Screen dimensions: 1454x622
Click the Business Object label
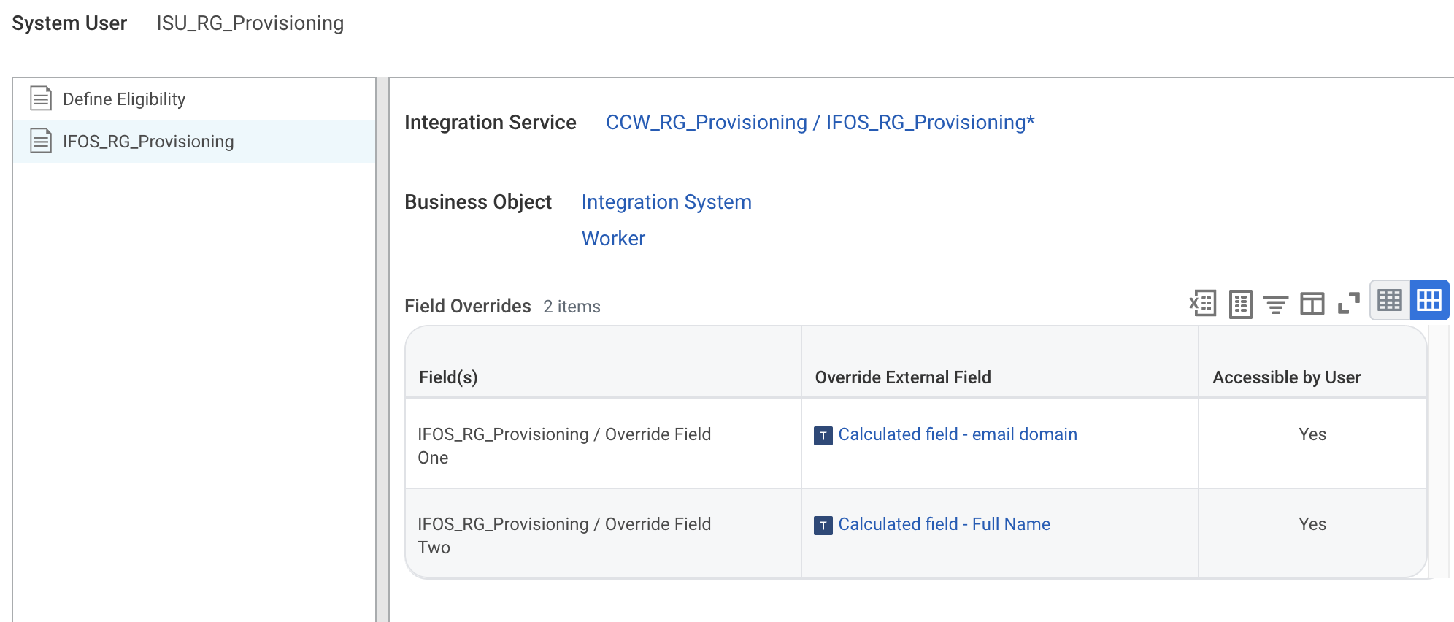[478, 202]
